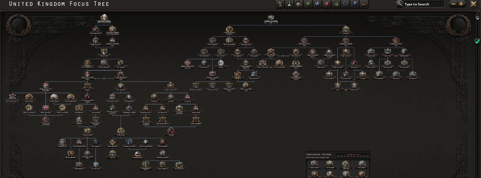Select the Fortification of London focus

(x=112, y=98)
